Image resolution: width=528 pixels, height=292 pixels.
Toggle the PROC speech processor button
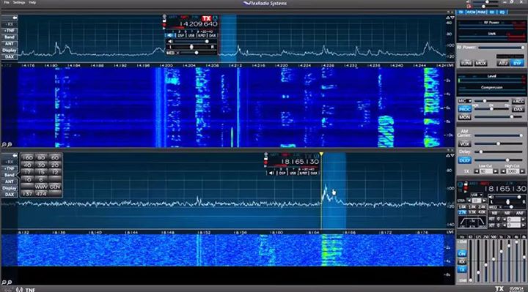point(464,109)
